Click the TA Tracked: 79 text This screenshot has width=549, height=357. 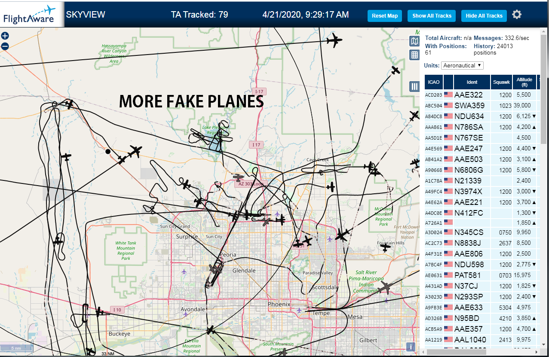[199, 15]
